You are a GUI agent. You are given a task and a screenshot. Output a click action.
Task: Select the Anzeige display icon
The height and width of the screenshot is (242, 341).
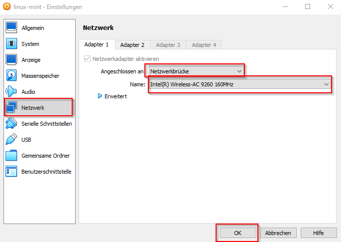click(11, 60)
